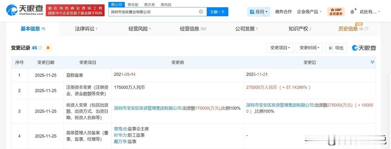
Task: Open the 经营信息 tab
Action: [193, 29]
